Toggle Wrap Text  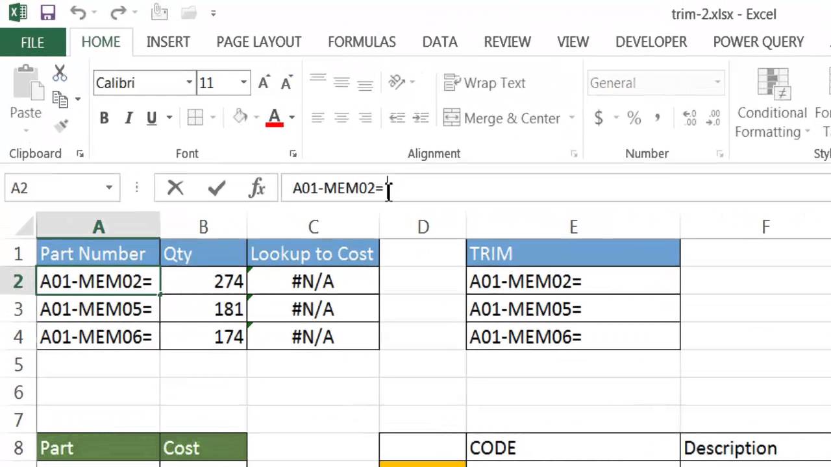[484, 83]
